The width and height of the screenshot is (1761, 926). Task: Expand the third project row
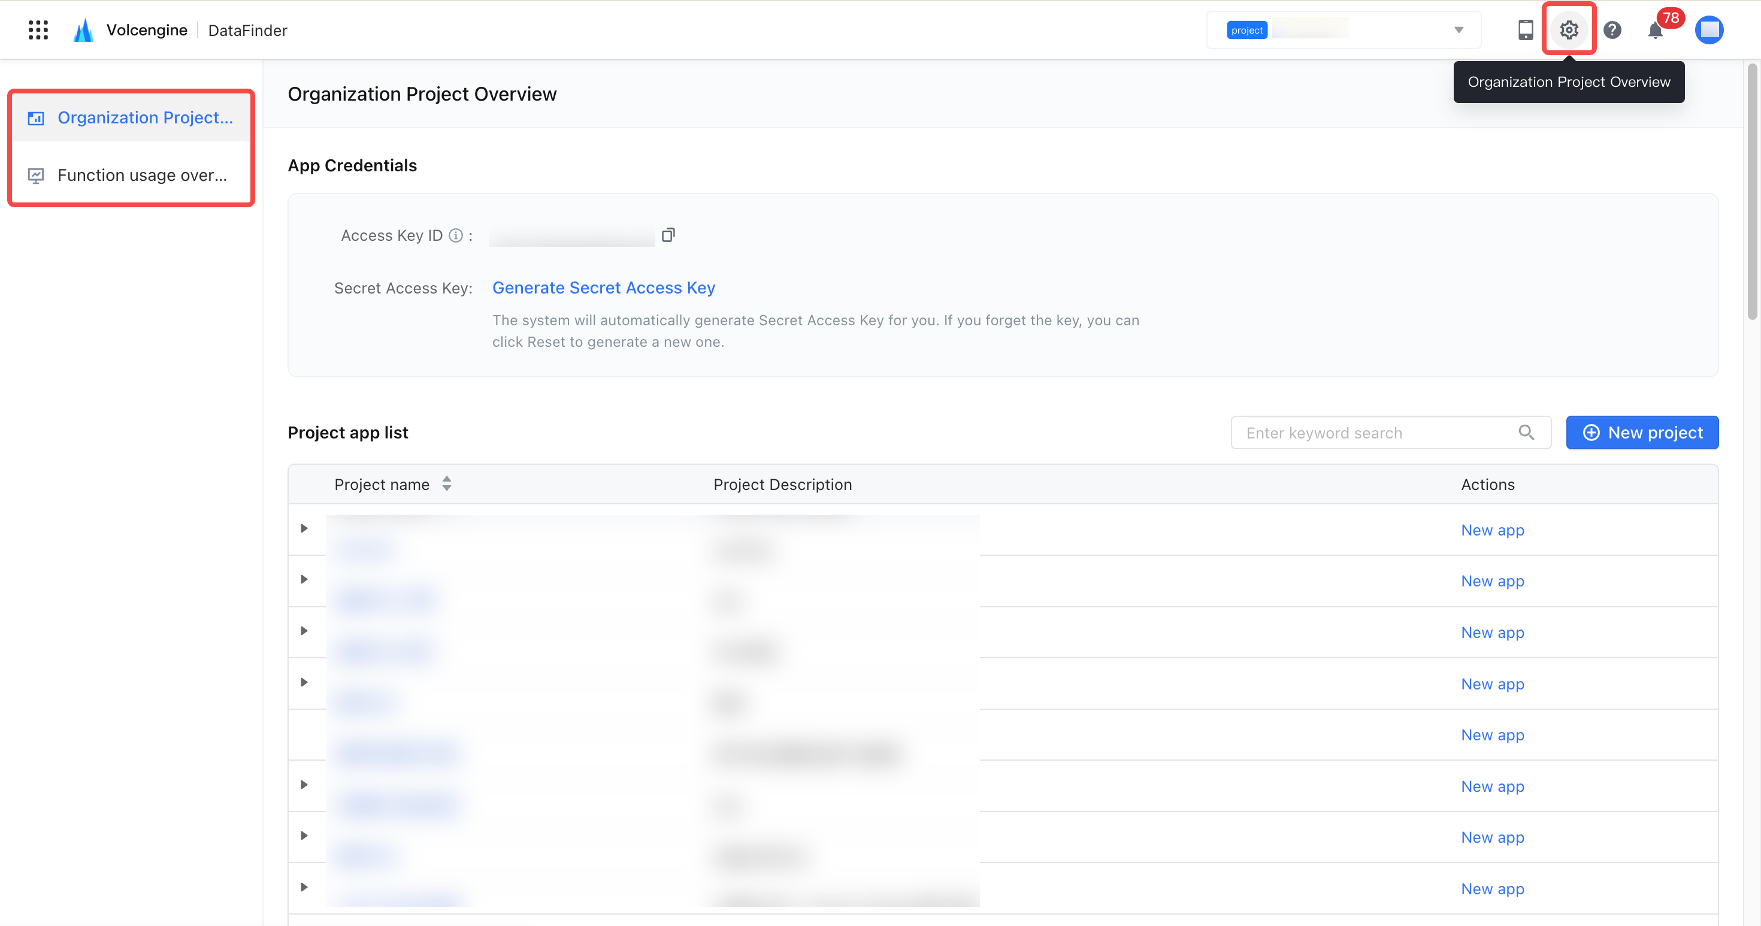[304, 631]
